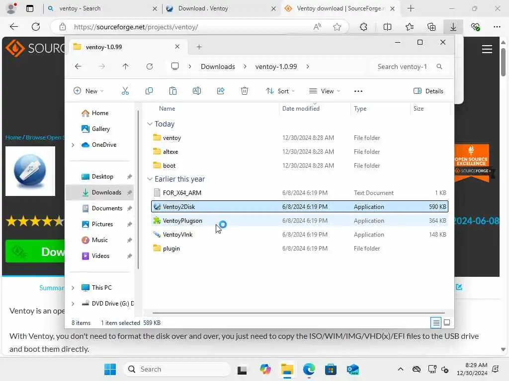The image size is (509, 381).
Task: Open a new Edge browser tab
Action: (x=411, y=8)
